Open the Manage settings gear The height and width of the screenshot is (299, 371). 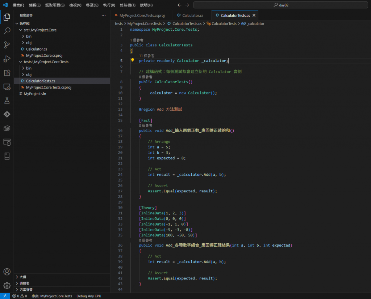7,286
